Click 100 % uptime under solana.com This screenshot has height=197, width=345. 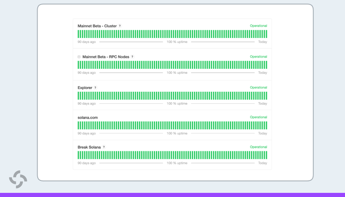pyautogui.click(x=177, y=133)
